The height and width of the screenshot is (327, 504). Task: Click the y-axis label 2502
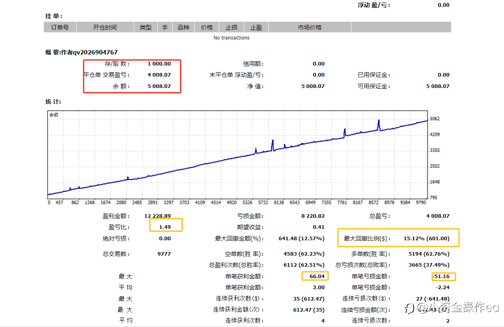tap(435, 166)
